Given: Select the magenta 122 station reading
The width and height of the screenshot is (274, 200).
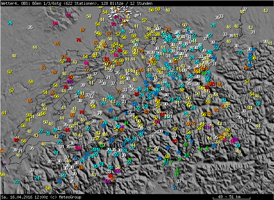Looking at the screenshot, I should click(107, 181).
